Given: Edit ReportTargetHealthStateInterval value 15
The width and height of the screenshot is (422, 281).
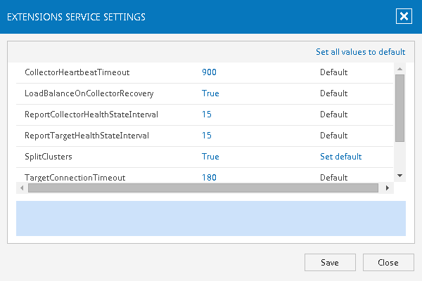Looking at the screenshot, I should click(x=207, y=136).
